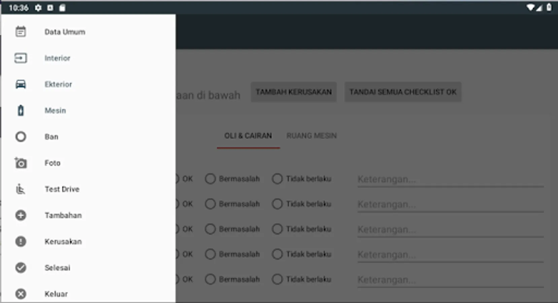
Task: Click the Wi-Fi status icon
Action: pyautogui.click(x=530, y=7)
